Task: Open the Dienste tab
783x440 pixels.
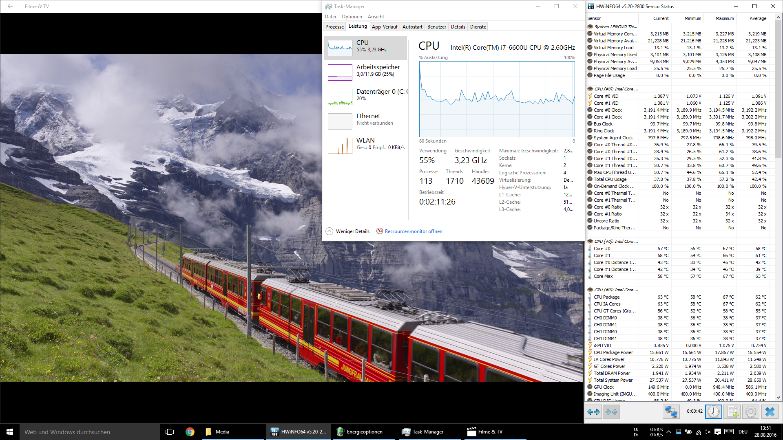Action: coord(478,27)
